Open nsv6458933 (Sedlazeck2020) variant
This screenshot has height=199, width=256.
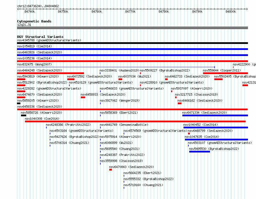tap(103, 94)
